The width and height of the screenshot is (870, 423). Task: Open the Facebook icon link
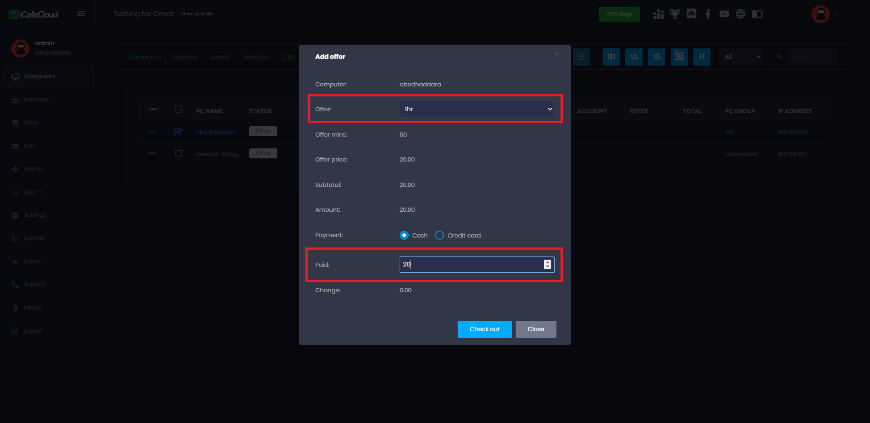pos(708,14)
